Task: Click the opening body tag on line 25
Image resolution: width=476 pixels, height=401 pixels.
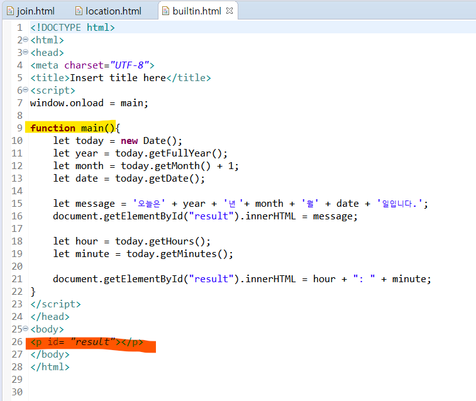Action: pyautogui.click(x=47, y=329)
